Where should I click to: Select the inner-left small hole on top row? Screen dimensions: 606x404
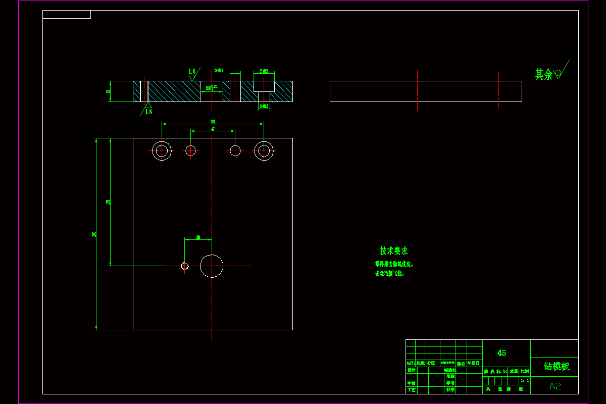[x=190, y=150]
